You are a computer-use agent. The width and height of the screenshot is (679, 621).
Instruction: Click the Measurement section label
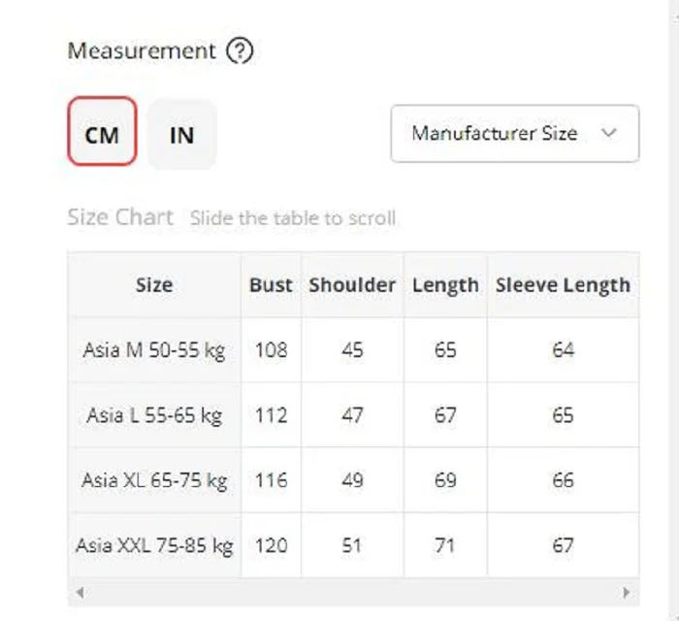coord(142,51)
